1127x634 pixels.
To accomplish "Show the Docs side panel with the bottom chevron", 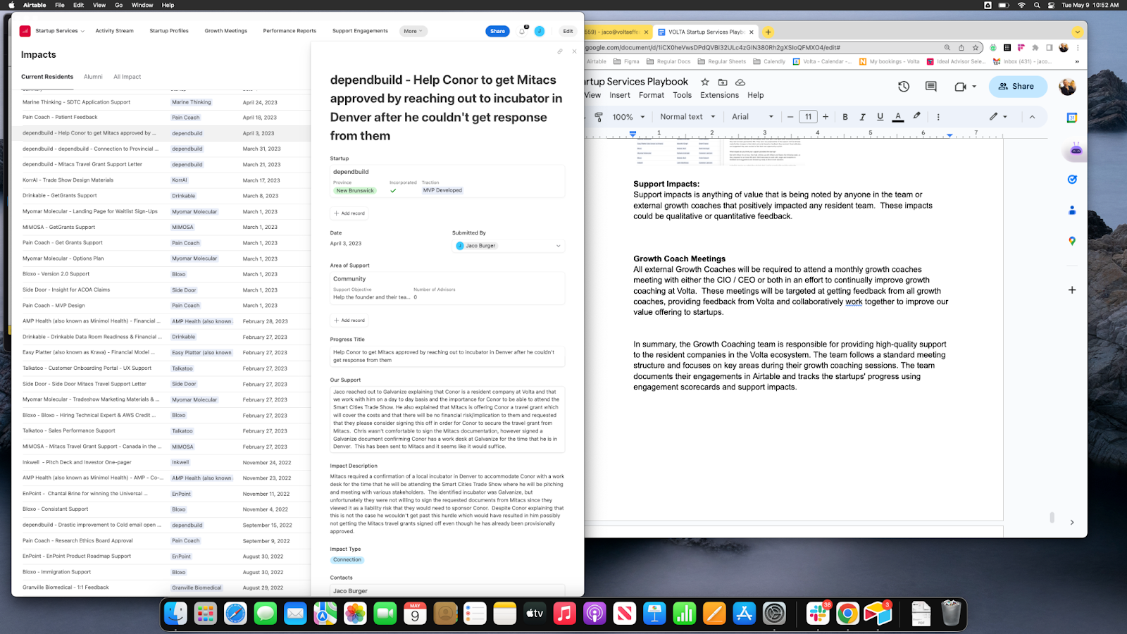I will pyautogui.click(x=1072, y=522).
